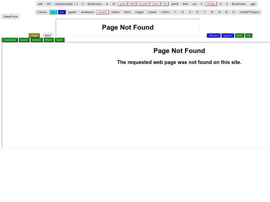Click the button labeled 19
This screenshot has height=202, width=270.
coord(219,12)
